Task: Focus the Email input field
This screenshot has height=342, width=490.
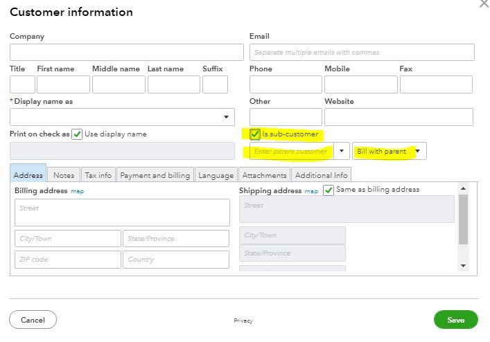Action: coord(362,53)
